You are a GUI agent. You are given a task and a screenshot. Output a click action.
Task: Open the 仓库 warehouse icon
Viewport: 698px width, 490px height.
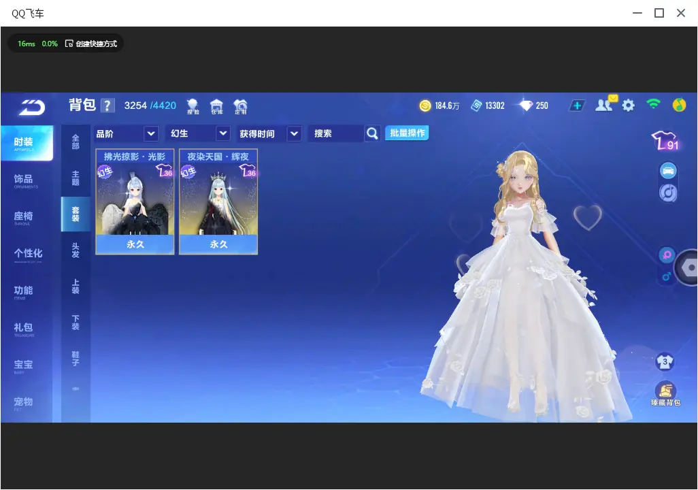coord(216,106)
